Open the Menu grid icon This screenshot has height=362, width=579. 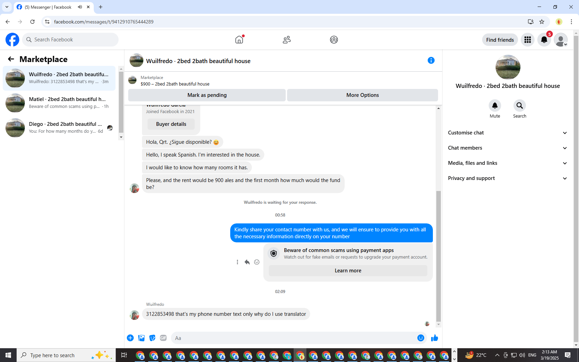[528, 40]
